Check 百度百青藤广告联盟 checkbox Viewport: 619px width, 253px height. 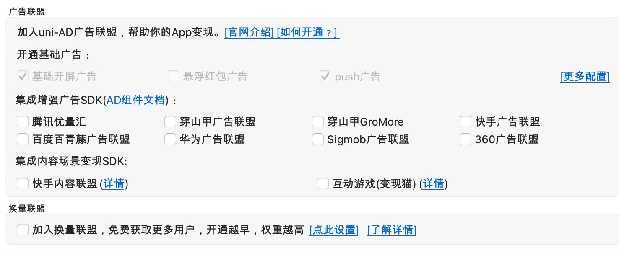tap(23, 139)
